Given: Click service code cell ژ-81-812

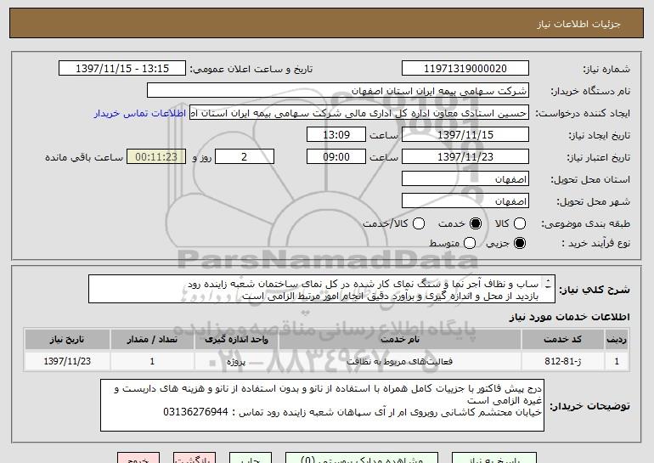Looking at the screenshot, I should (562, 361).
